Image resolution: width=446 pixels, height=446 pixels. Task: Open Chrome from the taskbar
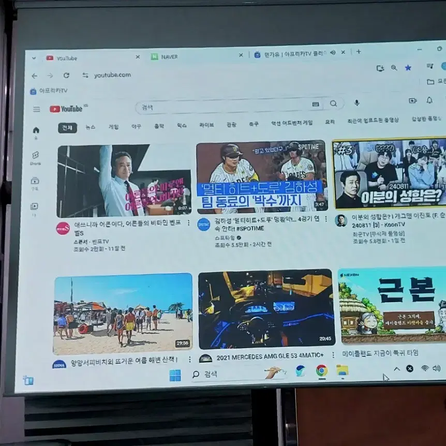(x=322, y=370)
